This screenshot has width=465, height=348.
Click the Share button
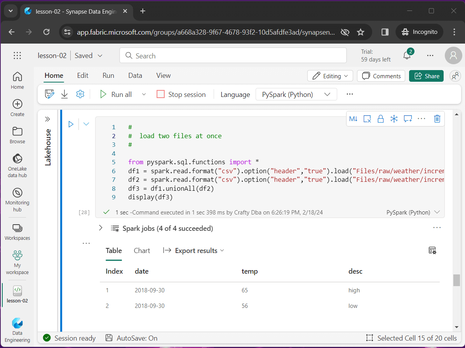coord(427,76)
